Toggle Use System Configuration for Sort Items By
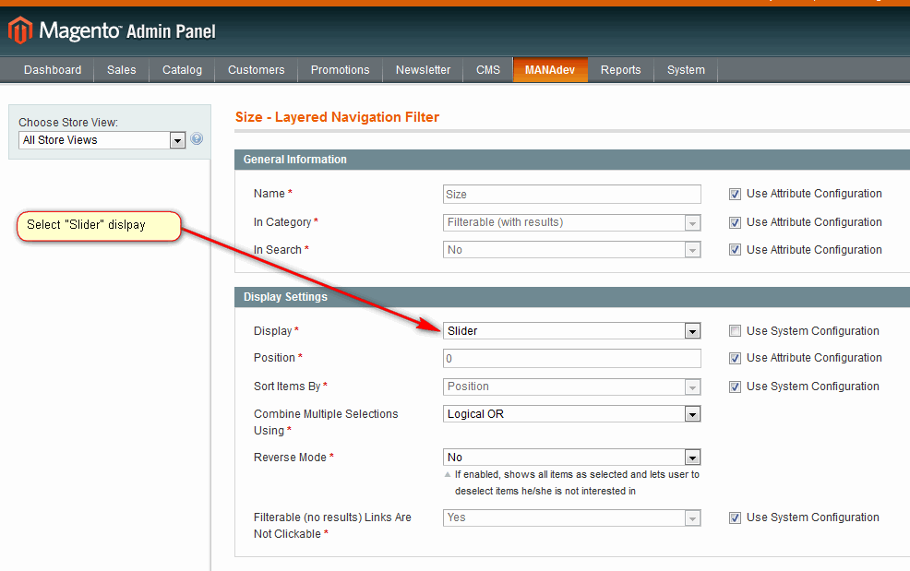Screen dimensions: 910x571 point(735,387)
